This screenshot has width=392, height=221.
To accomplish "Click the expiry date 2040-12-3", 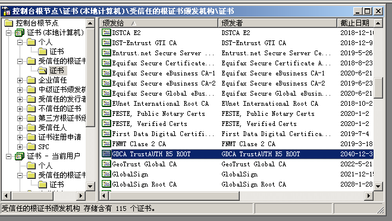I will [356, 154].
